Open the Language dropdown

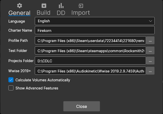94,21
